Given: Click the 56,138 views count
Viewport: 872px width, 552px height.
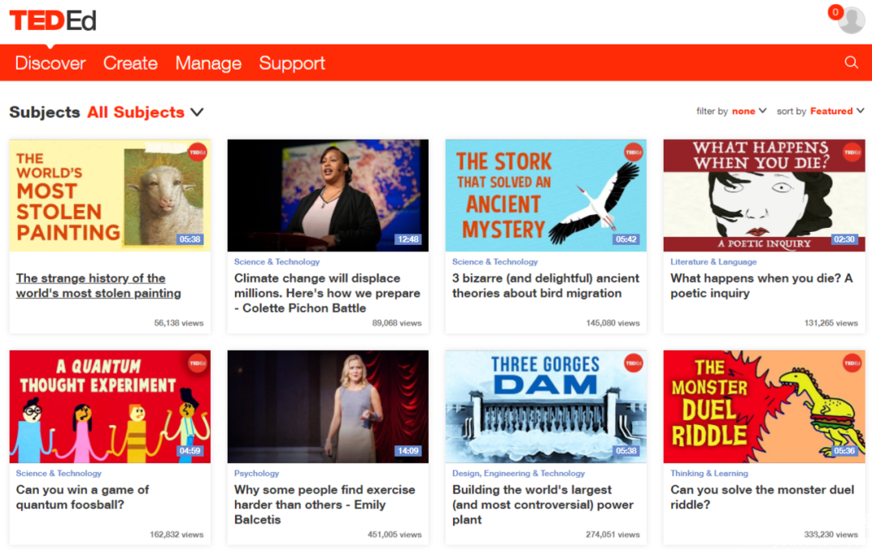Looking at the screenshot, I should point(178,322).
